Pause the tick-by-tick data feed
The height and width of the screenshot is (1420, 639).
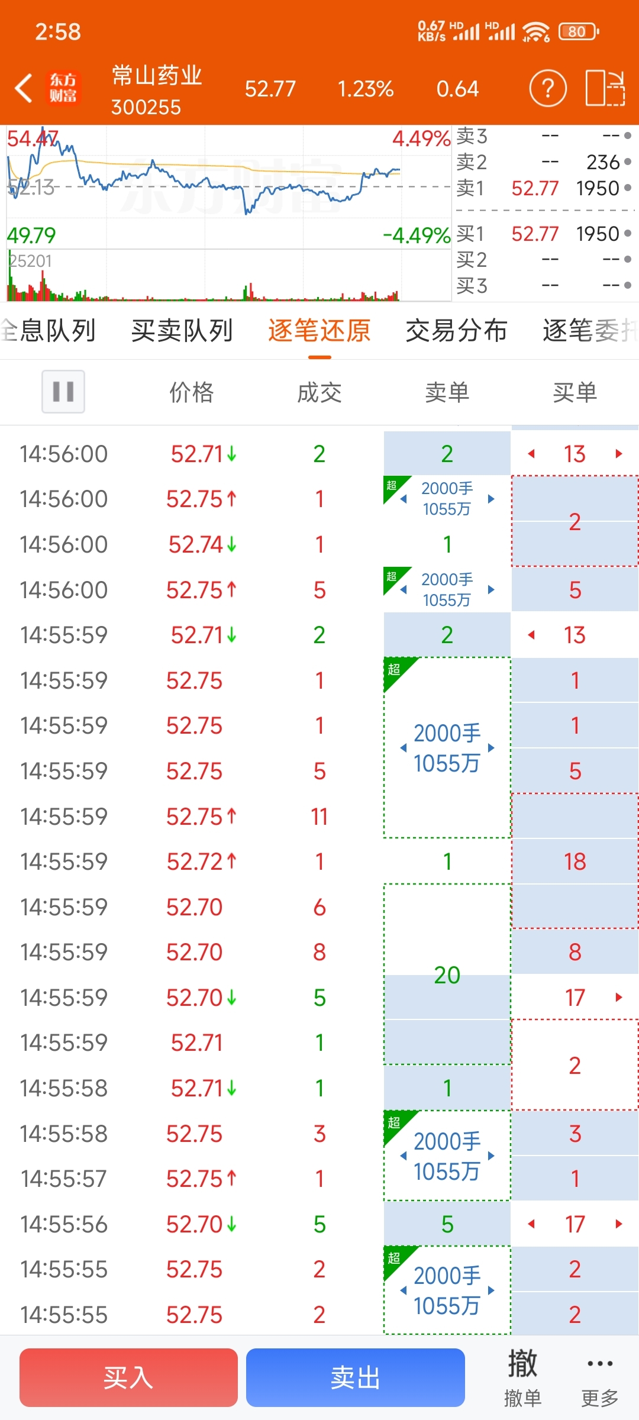pos(63,392)
